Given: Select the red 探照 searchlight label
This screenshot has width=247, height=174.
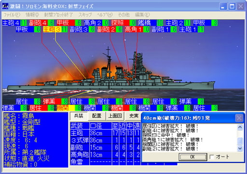Looking at the screenshot, I should click(123, 23).
